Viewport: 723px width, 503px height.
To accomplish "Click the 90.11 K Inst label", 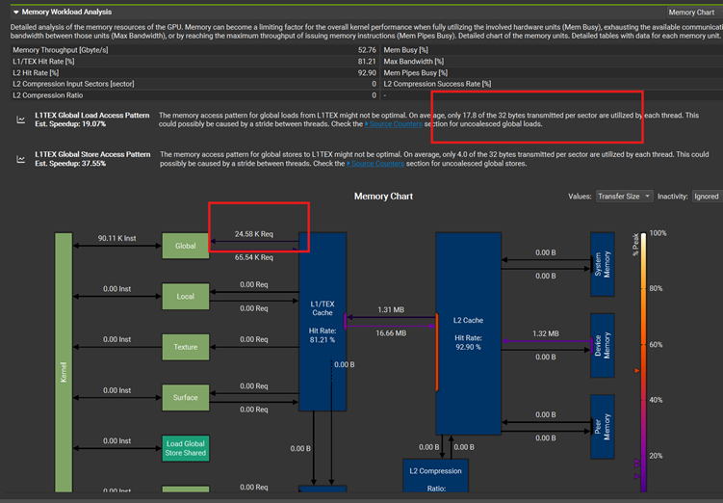I will pos(117,238).
